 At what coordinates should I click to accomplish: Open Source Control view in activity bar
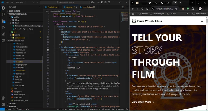[3, 21]
